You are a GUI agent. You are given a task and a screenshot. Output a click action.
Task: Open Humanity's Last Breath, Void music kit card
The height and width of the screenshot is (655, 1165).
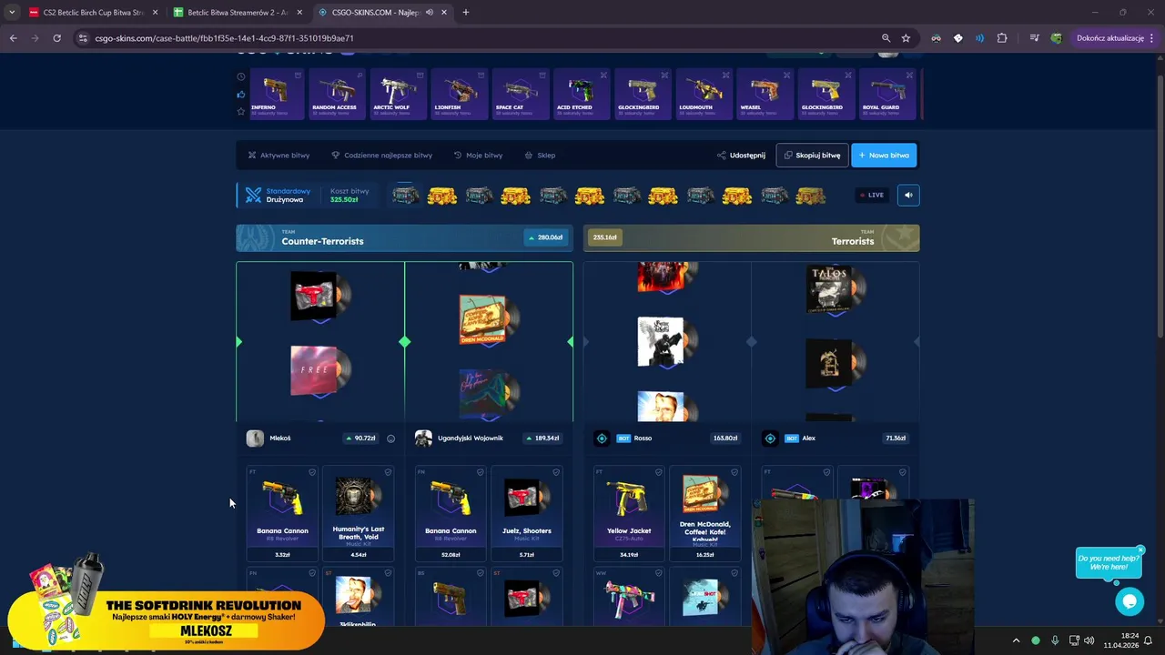pos(359,514)
